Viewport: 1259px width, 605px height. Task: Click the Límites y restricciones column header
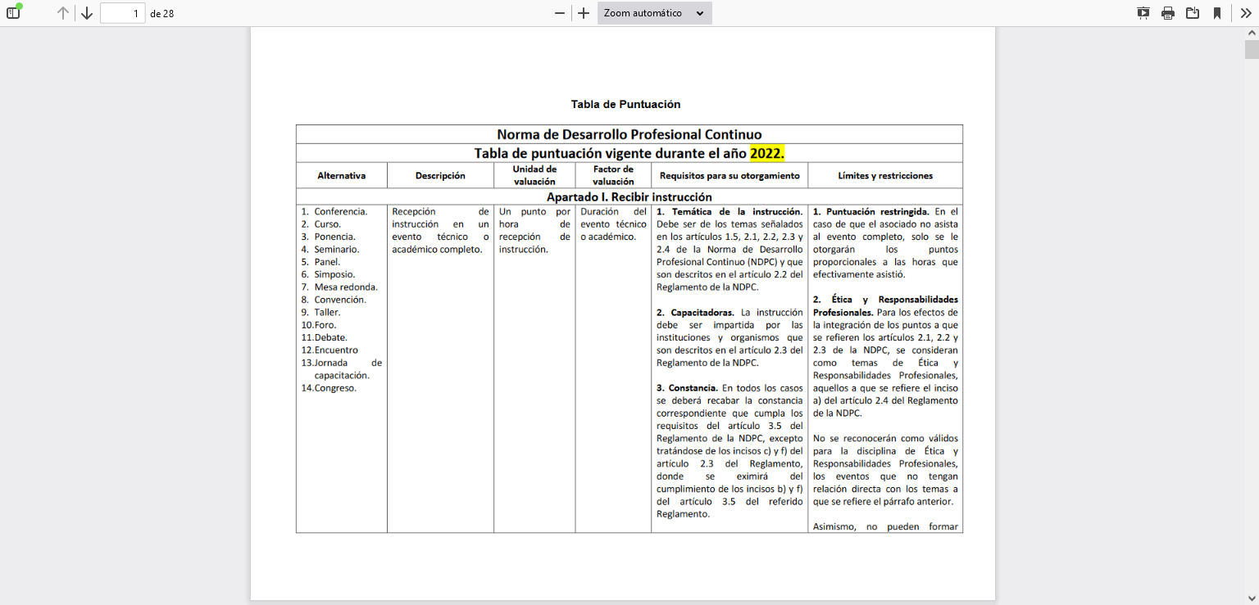[885, 175]
